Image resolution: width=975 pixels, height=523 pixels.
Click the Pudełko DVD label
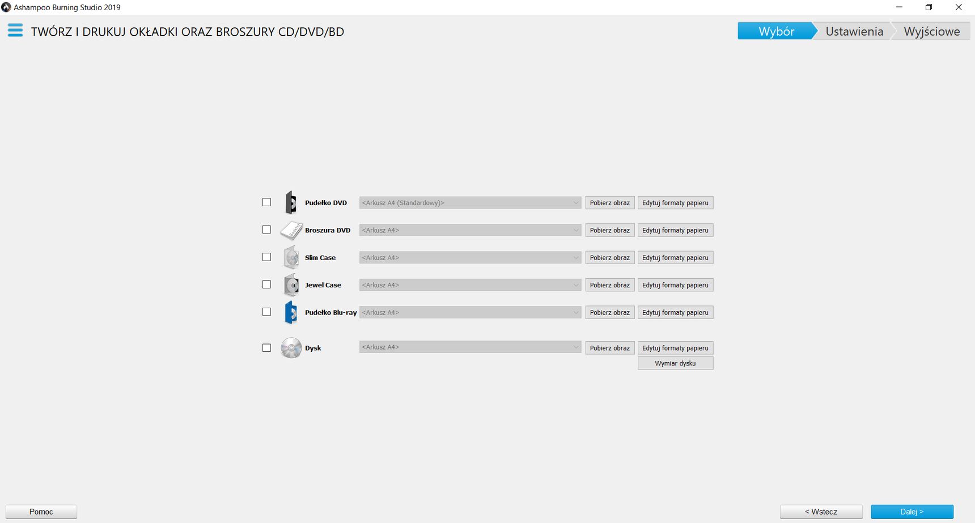coord(326,203)
